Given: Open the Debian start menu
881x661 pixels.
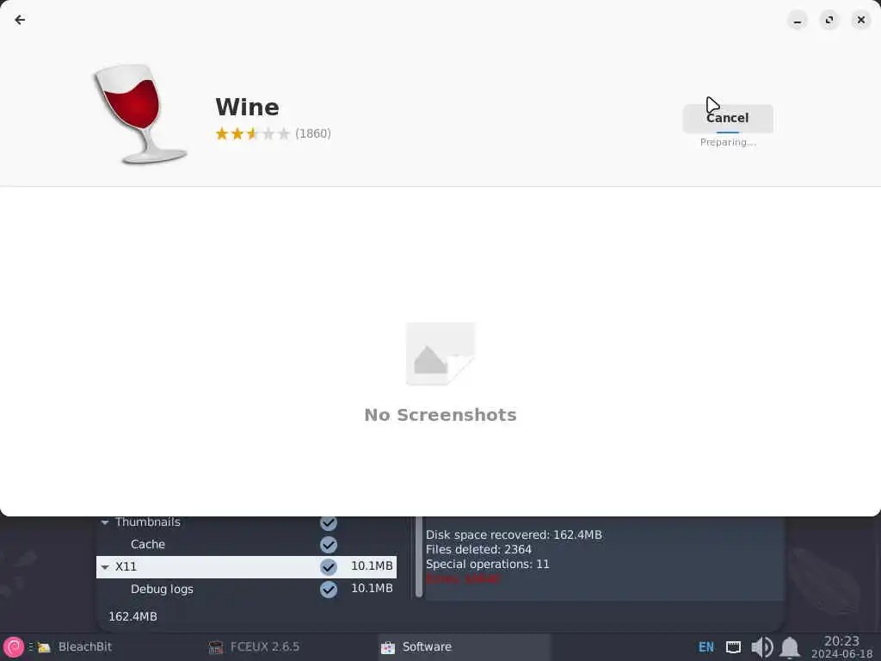Looking at the screenshot, I should (14, 647).
